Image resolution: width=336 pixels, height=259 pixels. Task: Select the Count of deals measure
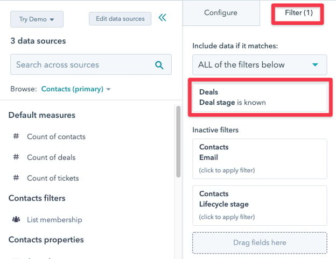(51, 157)
